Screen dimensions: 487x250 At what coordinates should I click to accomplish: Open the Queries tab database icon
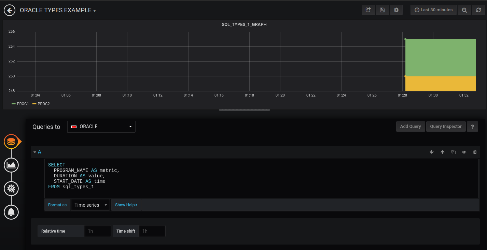(11, 142)
